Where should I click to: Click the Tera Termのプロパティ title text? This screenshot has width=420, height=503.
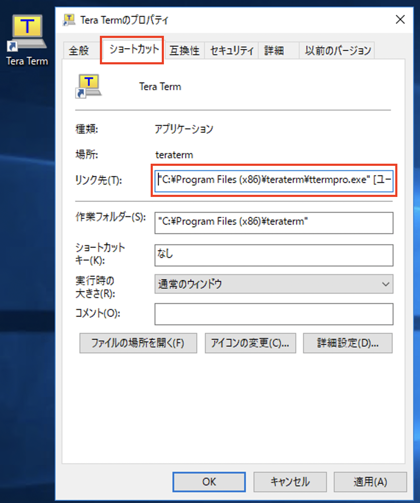tap(124, 20)
